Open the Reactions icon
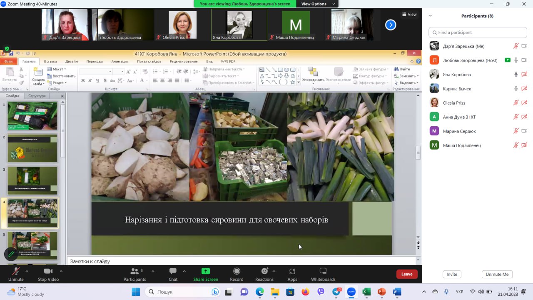This screenshot has width=533, height=300. 264,272
